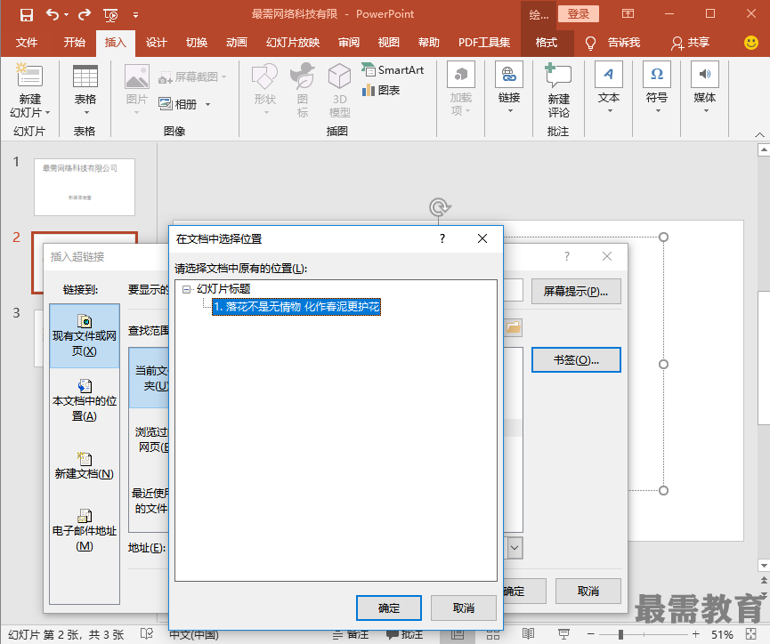Click the browse folder icon in hyperlink dialog
Screen dimensions: 770x644
[x=513, y=327]
